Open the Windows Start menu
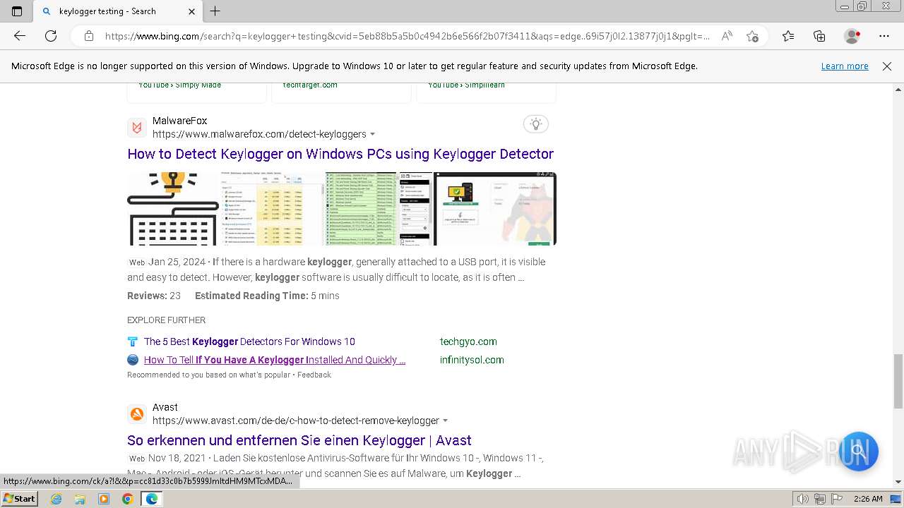The width and height of the screenshot is (904, 508). point(19,499)
